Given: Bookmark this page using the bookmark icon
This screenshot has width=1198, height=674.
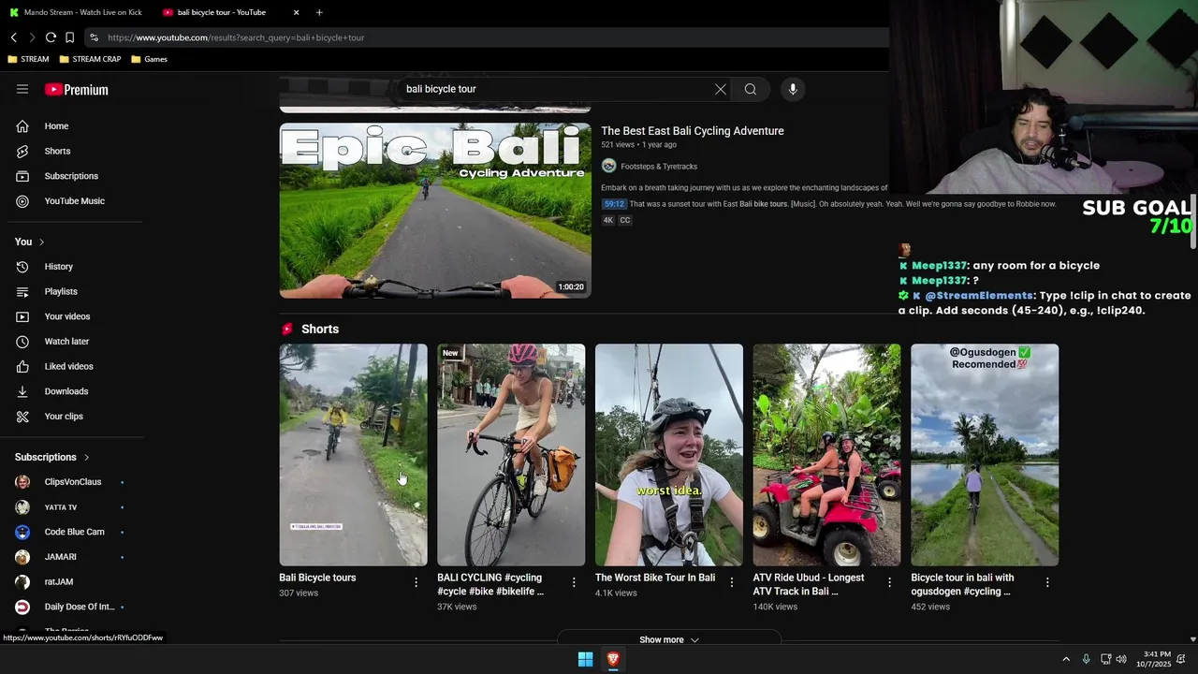Looking at the screenshot, I should coord(69,37).
